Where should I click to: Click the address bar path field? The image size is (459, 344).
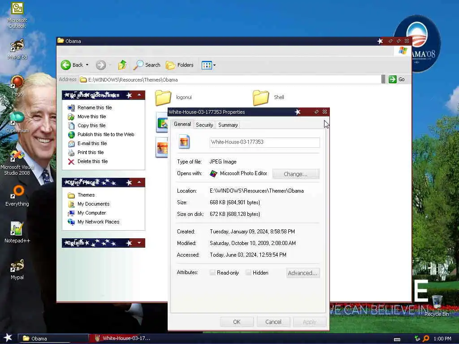(230, 80)
